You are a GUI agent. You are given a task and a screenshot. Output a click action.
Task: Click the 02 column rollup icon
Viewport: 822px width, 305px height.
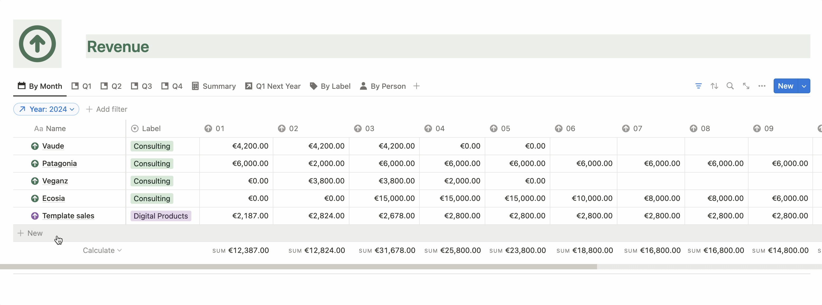point(281,128)
